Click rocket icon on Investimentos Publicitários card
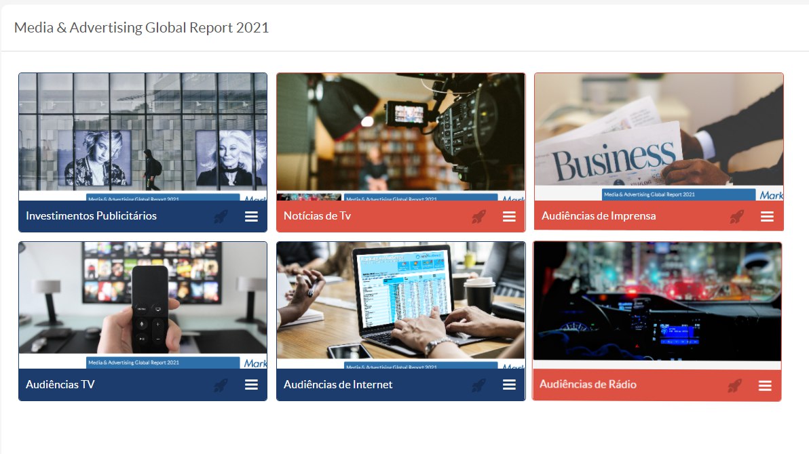Image resolution: width=809 pixels, height=454 pixels. [x=221, y=217]
